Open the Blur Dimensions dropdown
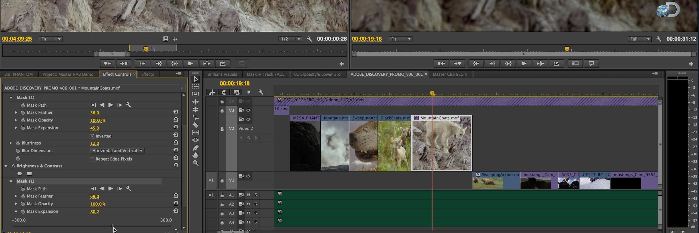This screenshot has width=699, height=233. pyautogui.click(x=117, y=151)
